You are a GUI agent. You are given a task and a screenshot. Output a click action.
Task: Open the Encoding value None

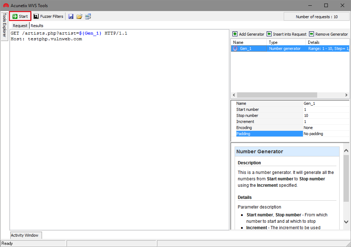(x=326, y=128)
